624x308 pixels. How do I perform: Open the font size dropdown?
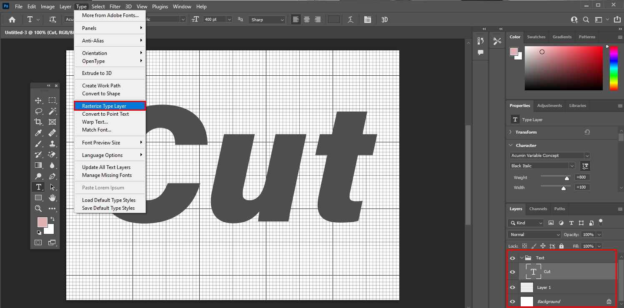point(228,19)
